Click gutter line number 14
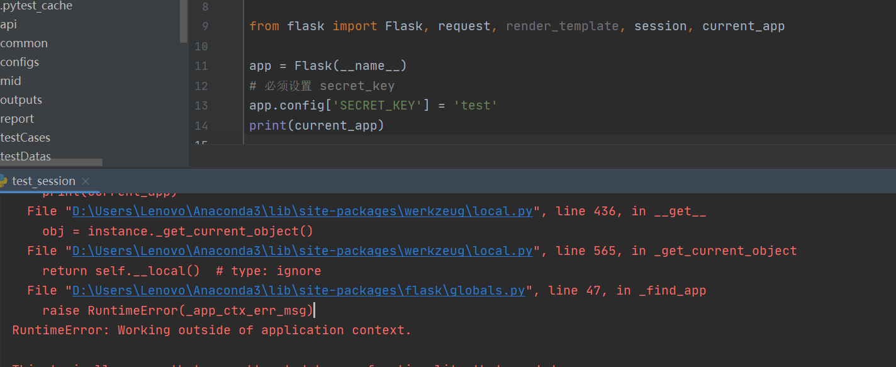 pos(201,125)
